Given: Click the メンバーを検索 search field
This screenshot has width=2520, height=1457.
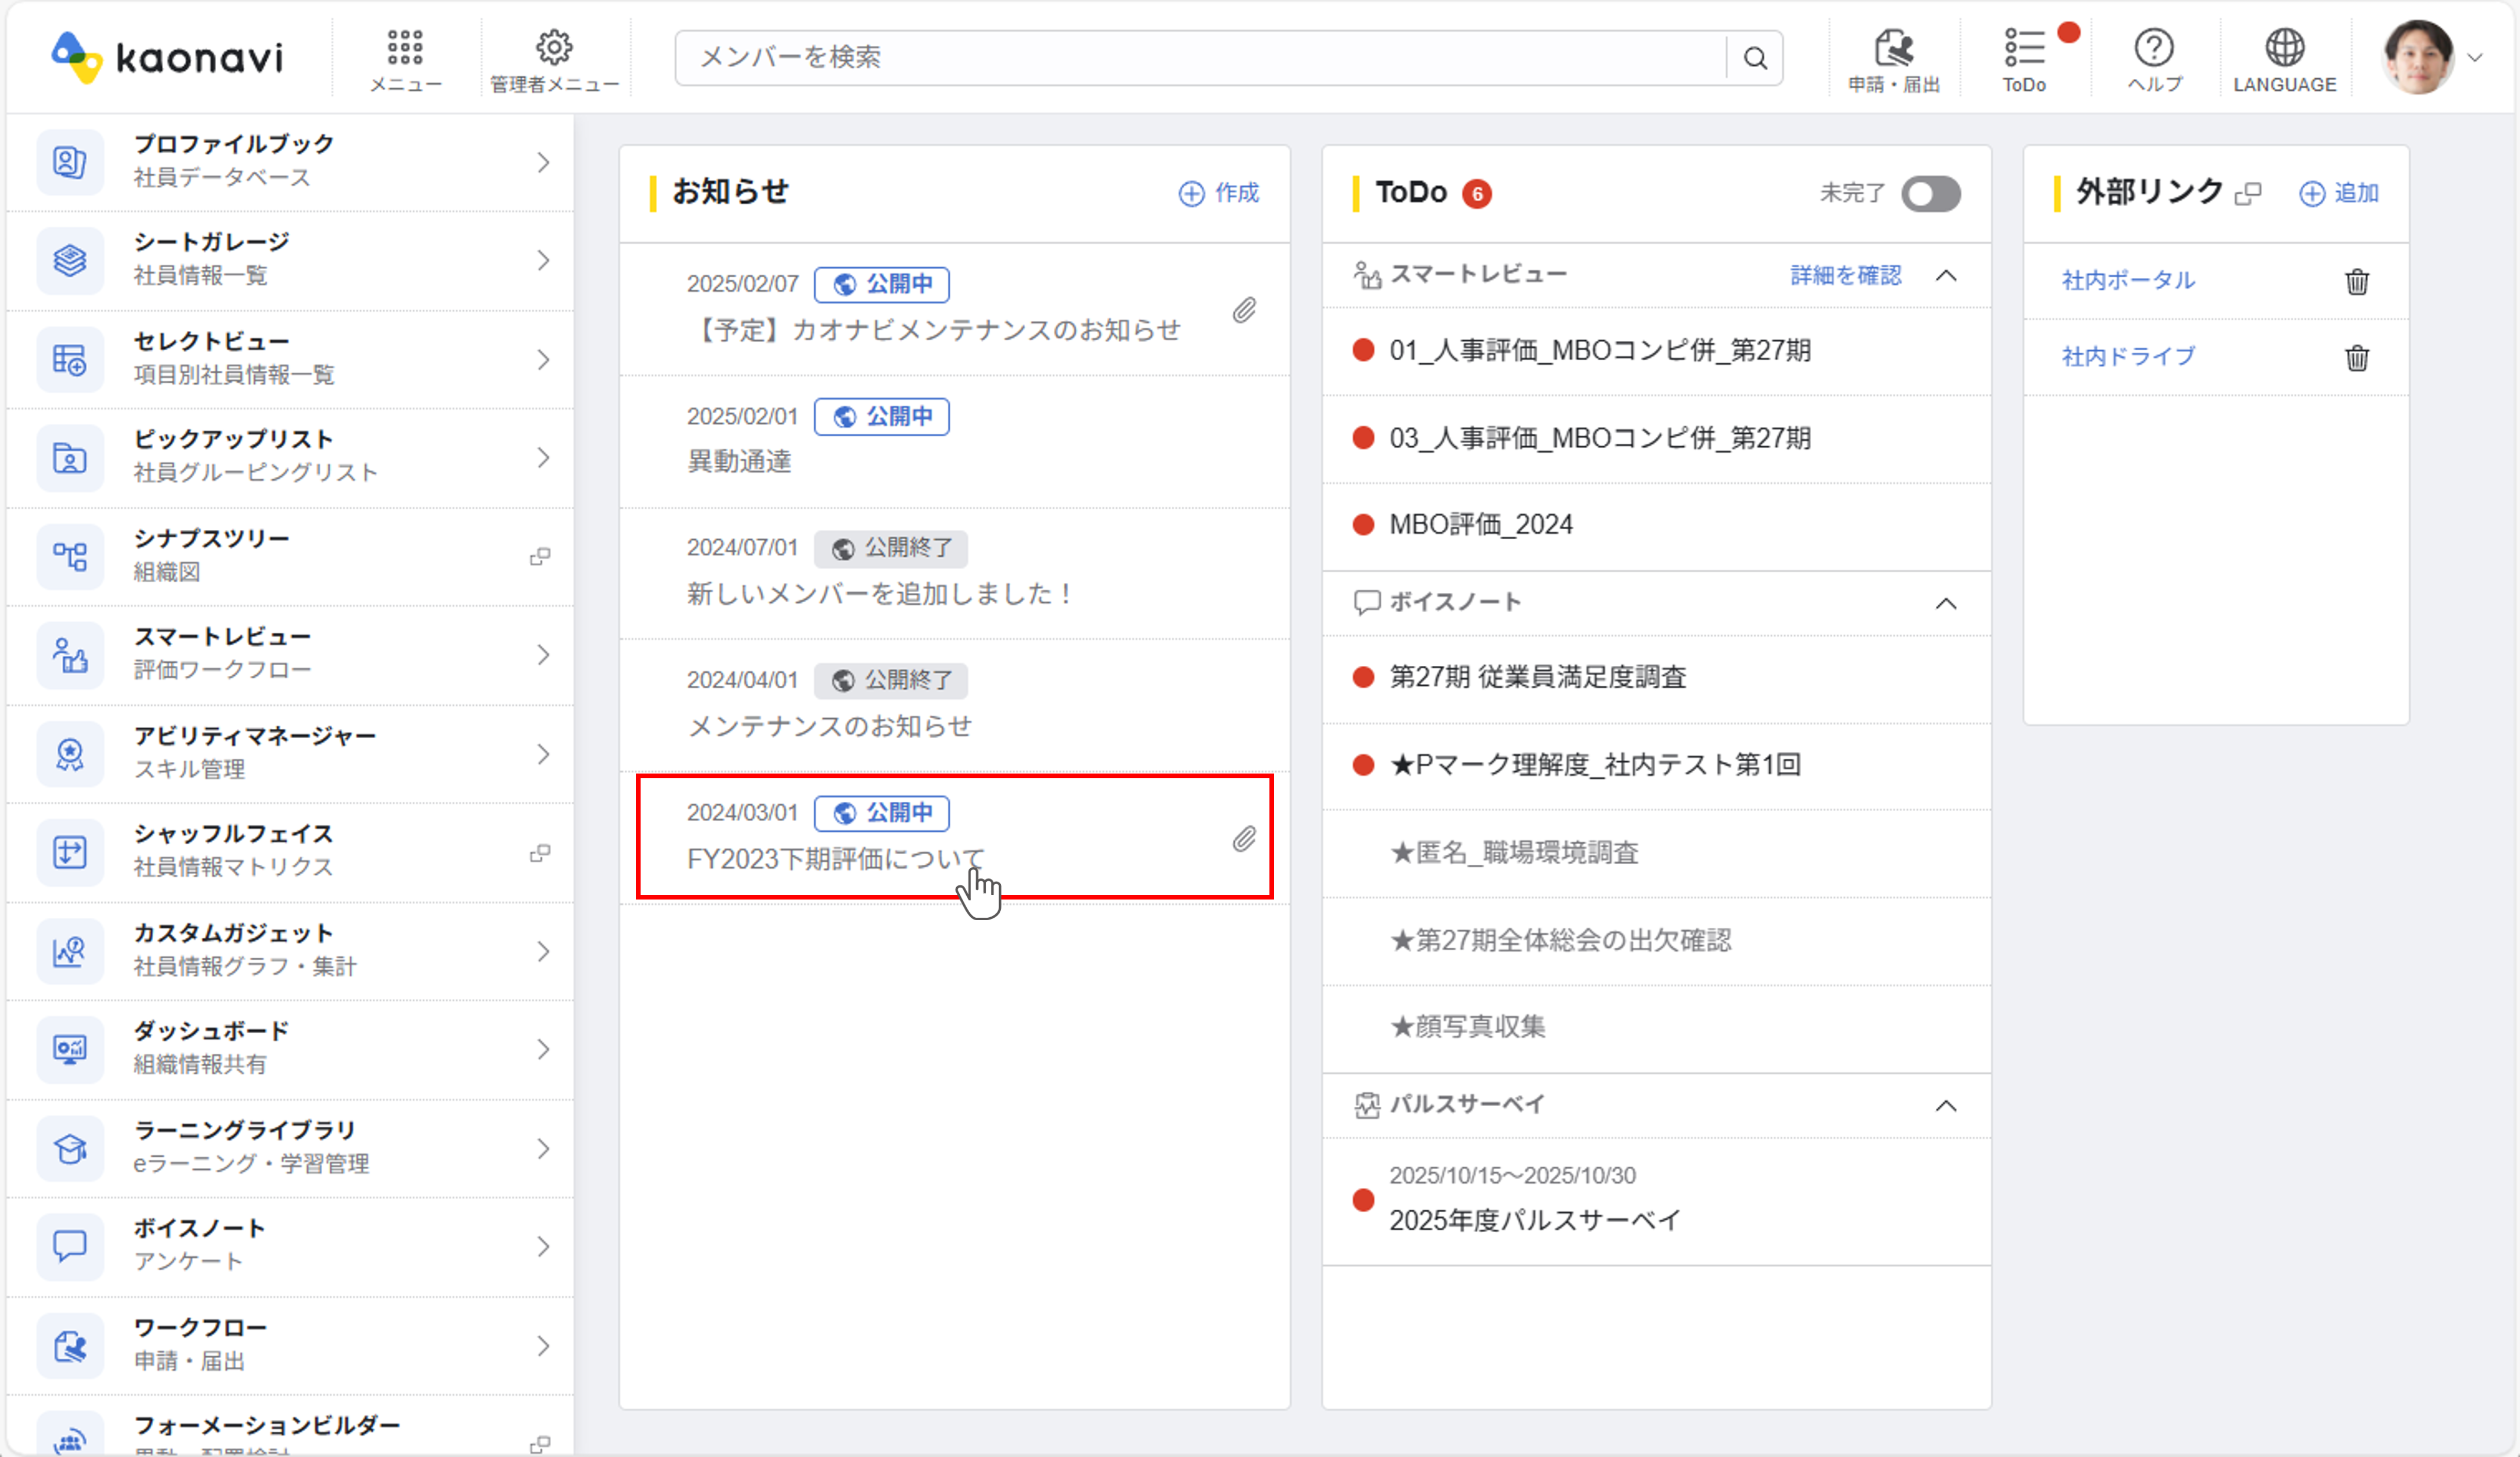Looking at the screenshot, I should [x=1200, y=58].
